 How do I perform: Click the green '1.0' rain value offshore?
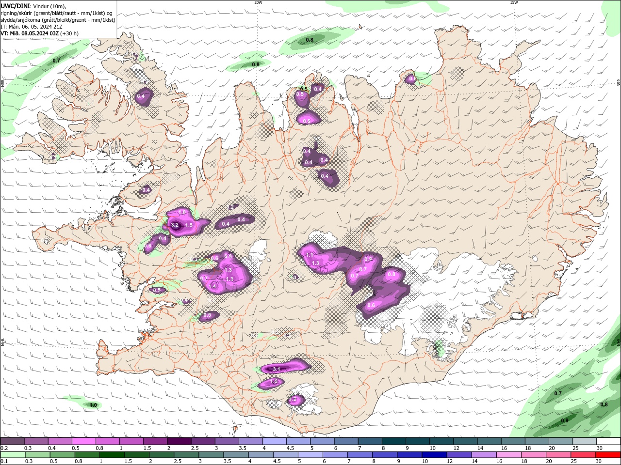point(93,405)
